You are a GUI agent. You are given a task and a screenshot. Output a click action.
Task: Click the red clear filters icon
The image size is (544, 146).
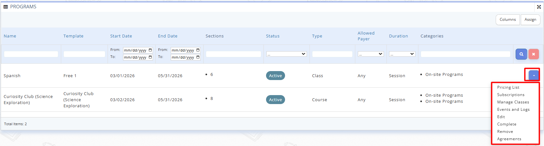[x=533, y=54]
